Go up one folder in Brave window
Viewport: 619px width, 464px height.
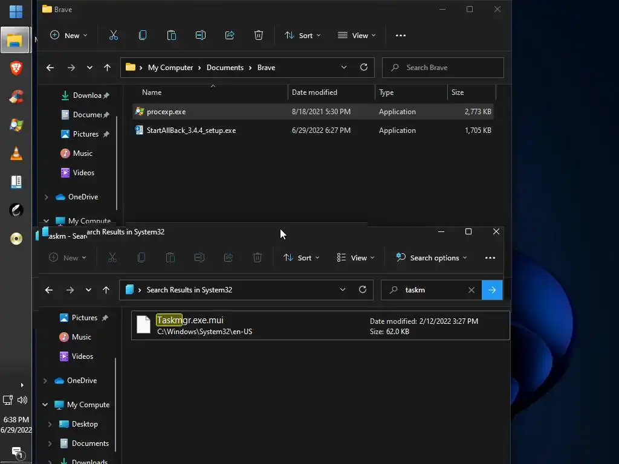pos(108,68)
